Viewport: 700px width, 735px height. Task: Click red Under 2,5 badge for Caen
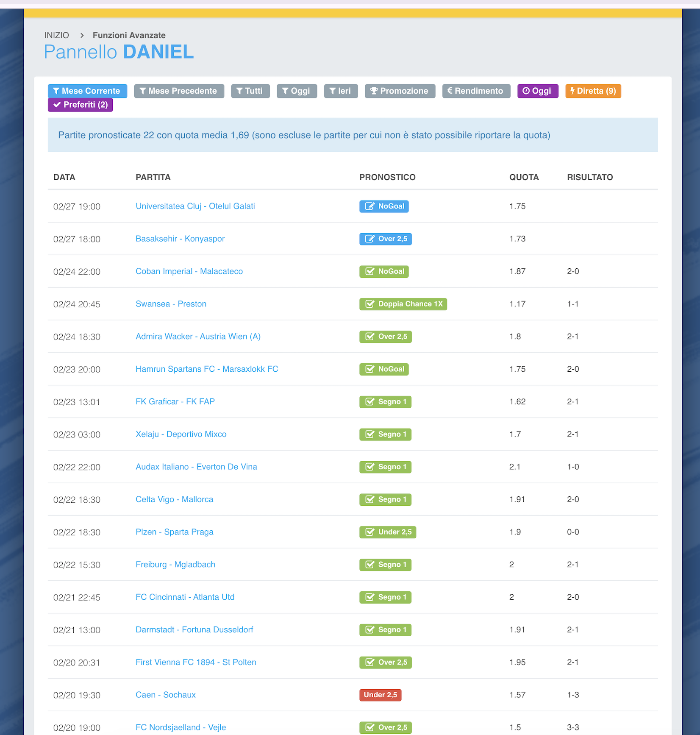click(380, 695)
